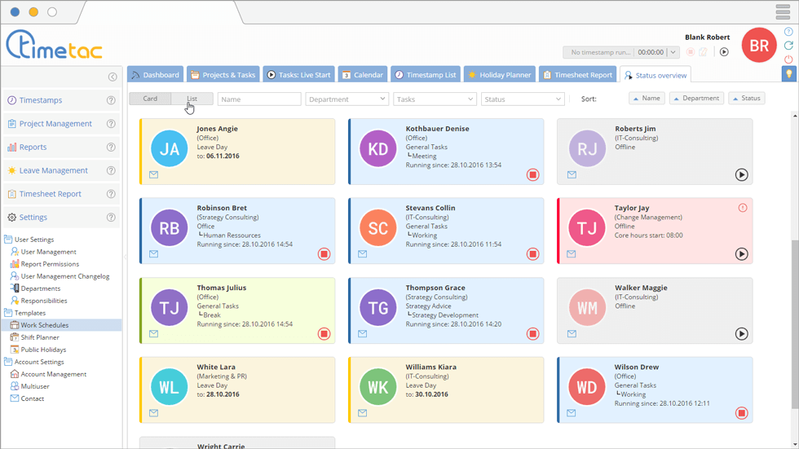799x449 pixels.
Task: Click warning icon on Taylor Jay card
Action: click(x=742, y=208)
